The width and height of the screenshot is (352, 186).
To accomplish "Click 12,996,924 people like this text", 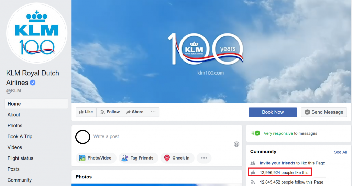I will (x=284, y=173).
